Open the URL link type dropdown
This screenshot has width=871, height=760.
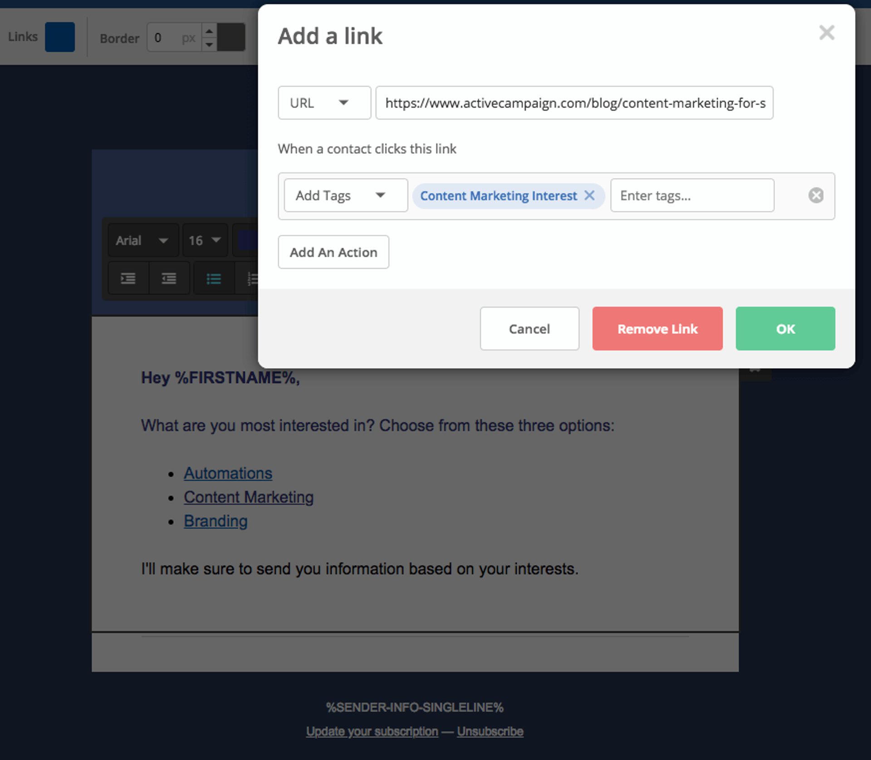(324, 103)
